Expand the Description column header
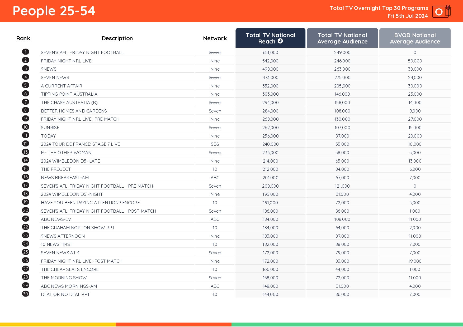The width and height of the screenshot is (463, 327). (117, 38)
